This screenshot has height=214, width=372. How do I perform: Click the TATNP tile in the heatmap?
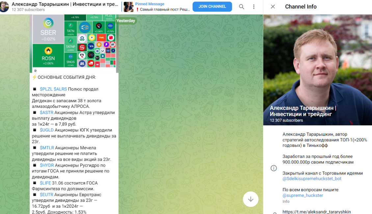(70, 45)
